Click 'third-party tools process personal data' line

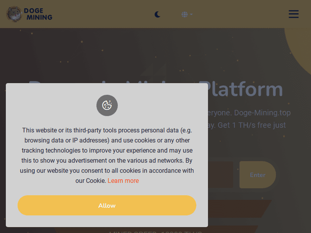pos(107,130)
